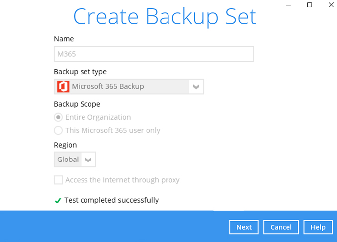337x242 pixels.
Task: Click the Global region value
Action: 68,160
